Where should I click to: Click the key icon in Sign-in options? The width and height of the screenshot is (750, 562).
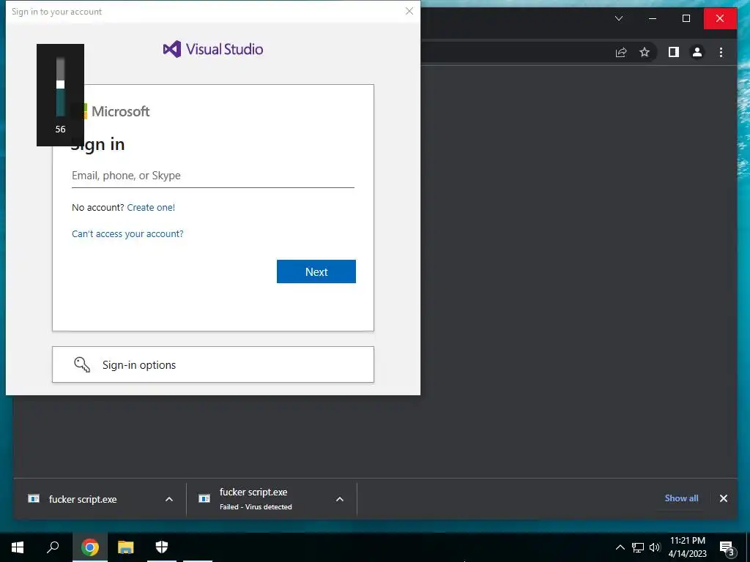[82, 364]
